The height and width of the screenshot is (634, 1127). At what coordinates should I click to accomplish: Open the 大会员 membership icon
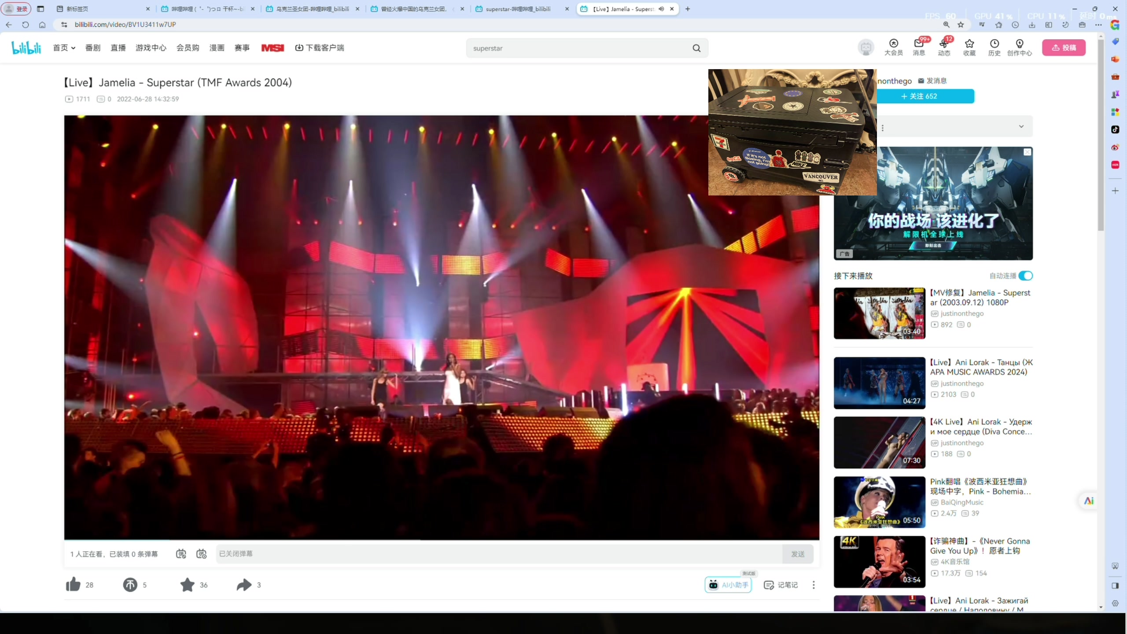point(893,48)
